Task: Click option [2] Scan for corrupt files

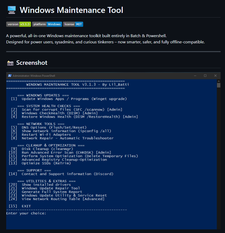Action: (67, 109)
